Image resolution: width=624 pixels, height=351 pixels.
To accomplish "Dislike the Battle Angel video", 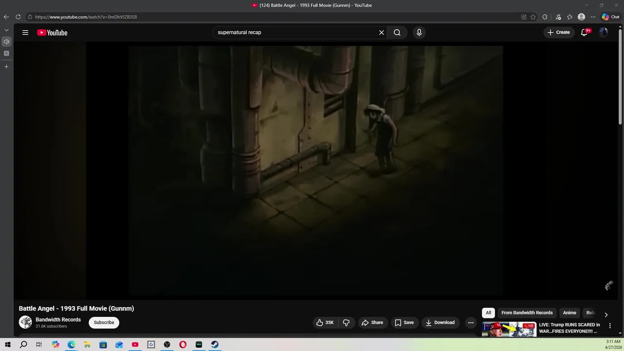I will (346, 323).
